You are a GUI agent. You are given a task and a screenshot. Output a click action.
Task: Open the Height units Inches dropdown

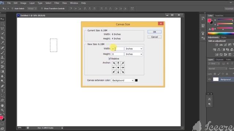coord(134,54)
